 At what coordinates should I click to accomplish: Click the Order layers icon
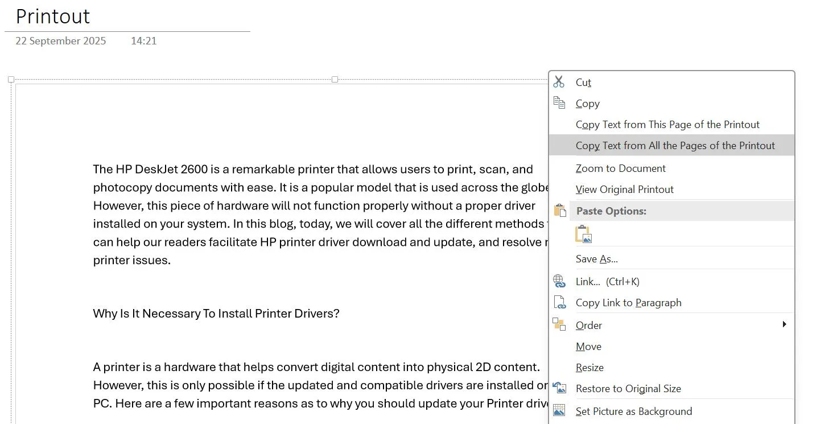[559, 325]
